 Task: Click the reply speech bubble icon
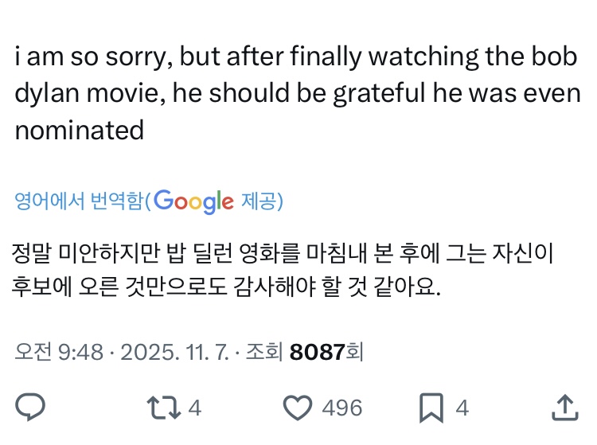[30, 408]
